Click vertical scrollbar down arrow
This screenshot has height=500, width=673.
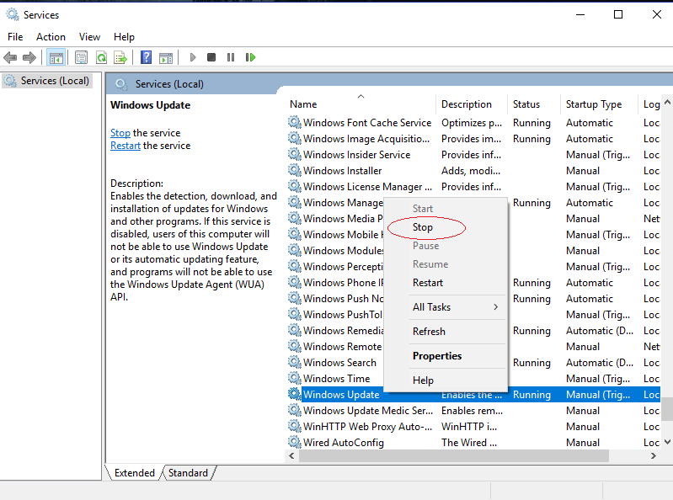(x=667, y=442)
